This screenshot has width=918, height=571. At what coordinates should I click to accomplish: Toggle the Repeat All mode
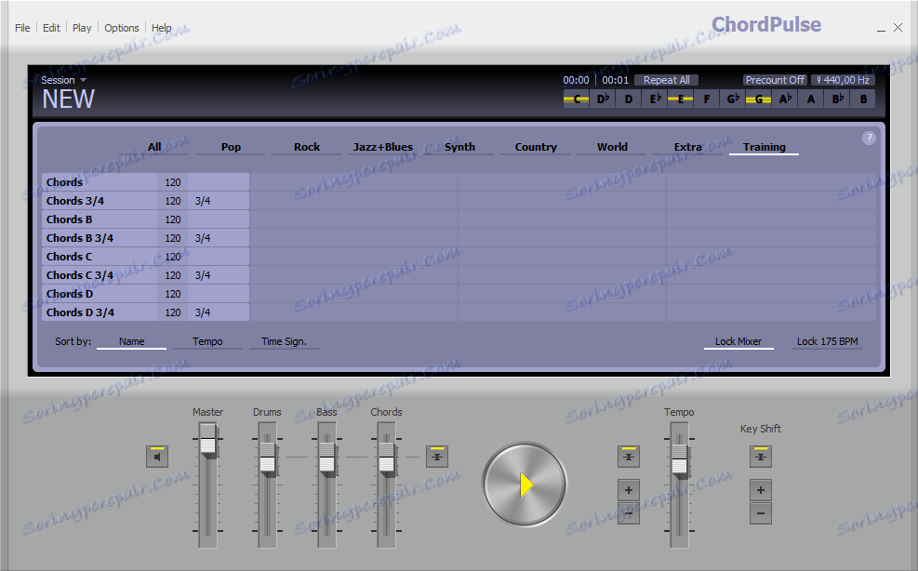[665, 79]
